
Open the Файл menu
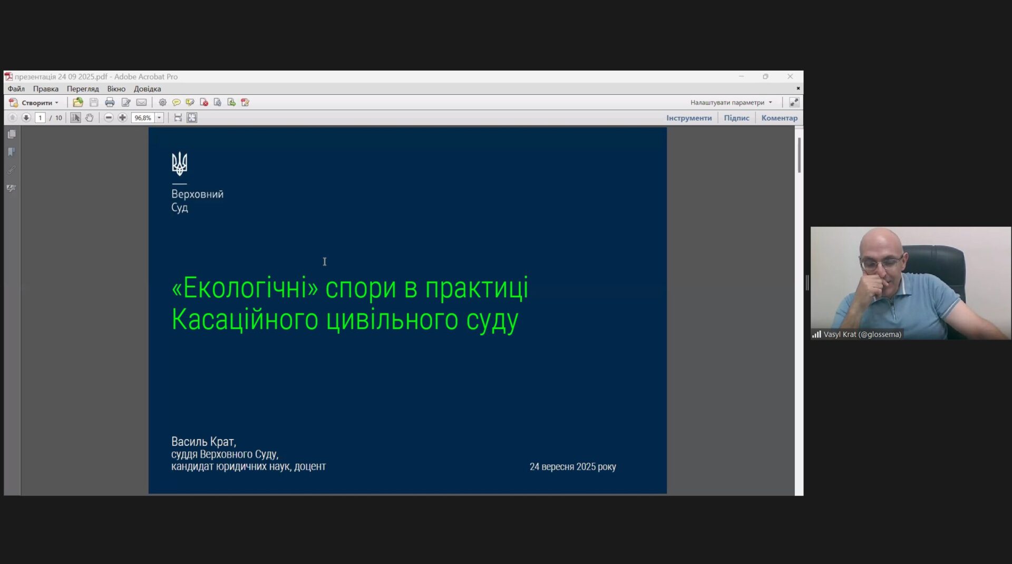point(16,89)
